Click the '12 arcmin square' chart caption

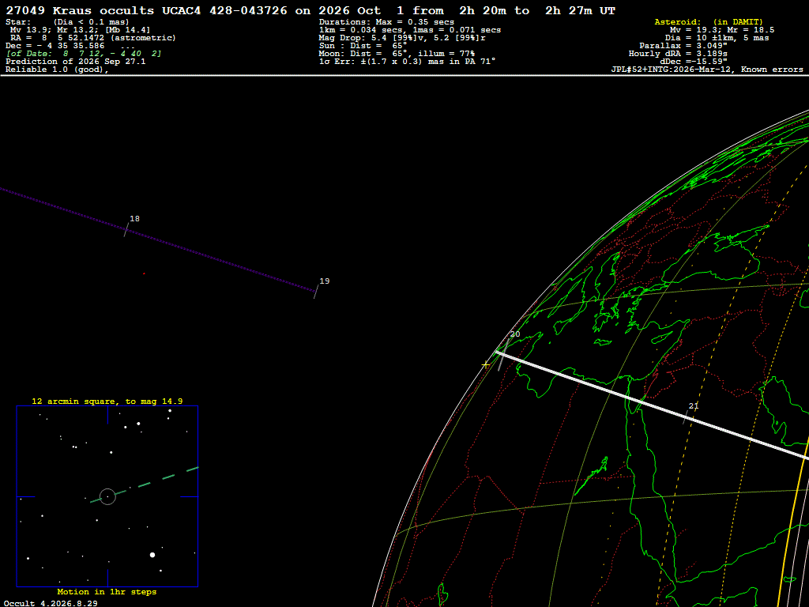point(107,401)
